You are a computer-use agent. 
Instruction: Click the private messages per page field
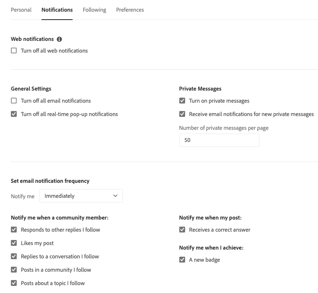pos(219,140)
